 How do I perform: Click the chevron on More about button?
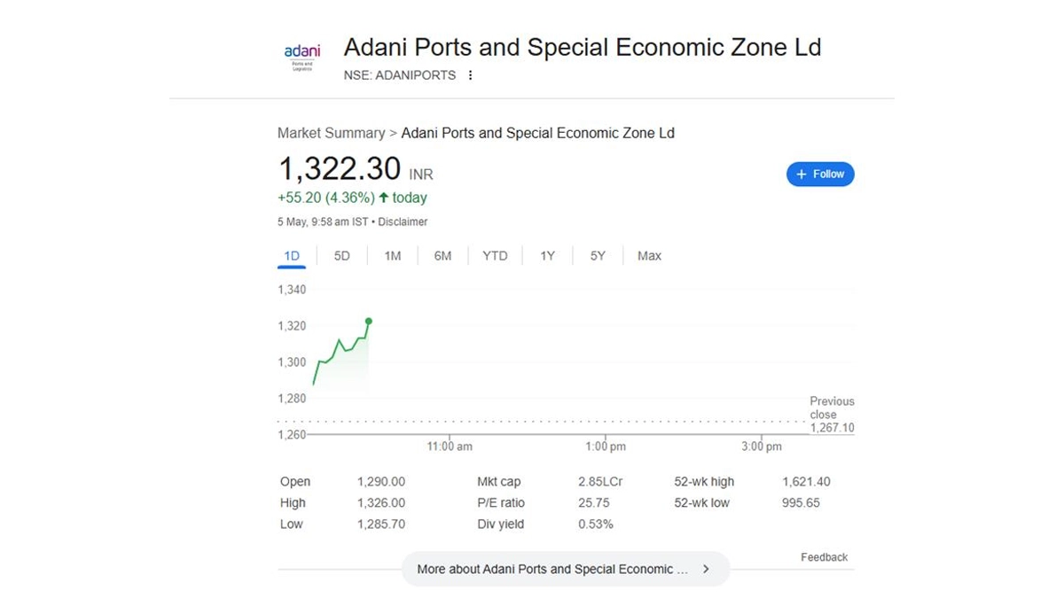pyautogui.click(x=706, y=569)
